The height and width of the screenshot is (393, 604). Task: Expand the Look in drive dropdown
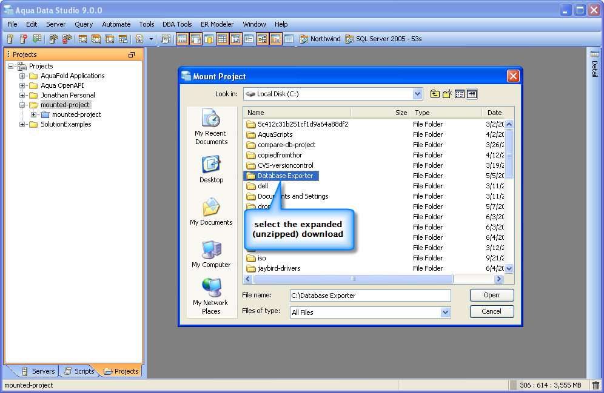pos(417,94)
